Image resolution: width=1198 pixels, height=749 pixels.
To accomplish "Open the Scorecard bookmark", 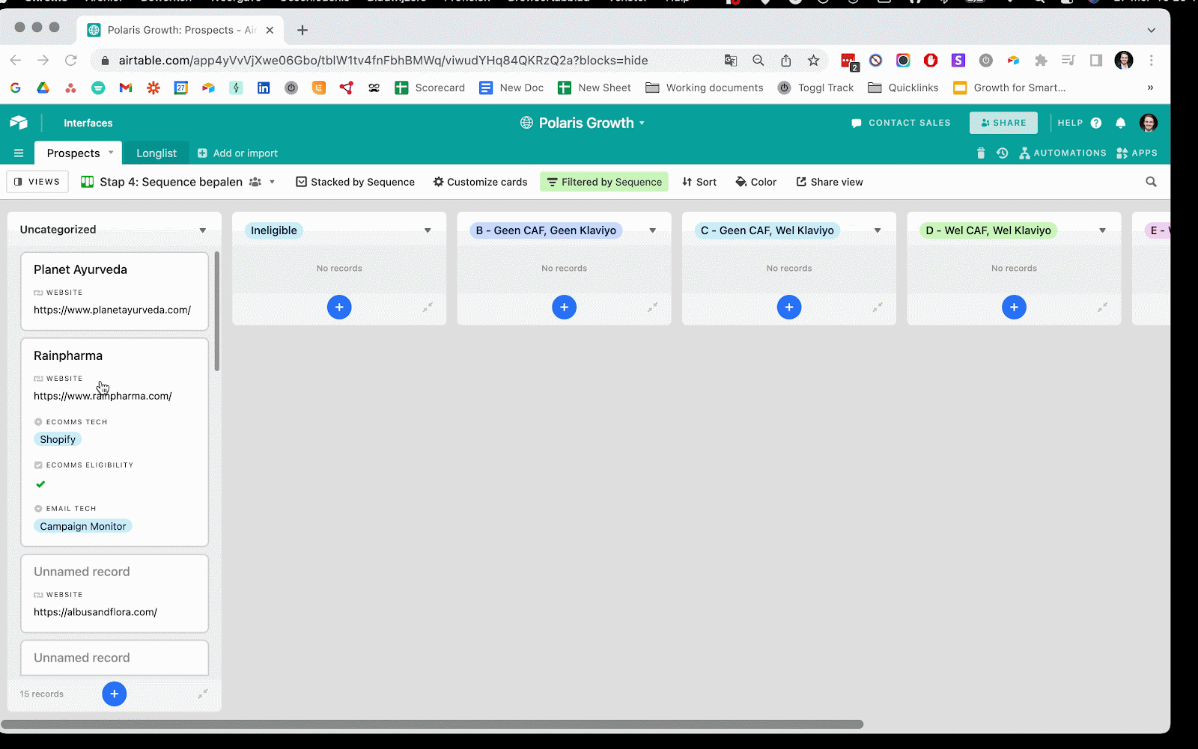I will (431, 88).
